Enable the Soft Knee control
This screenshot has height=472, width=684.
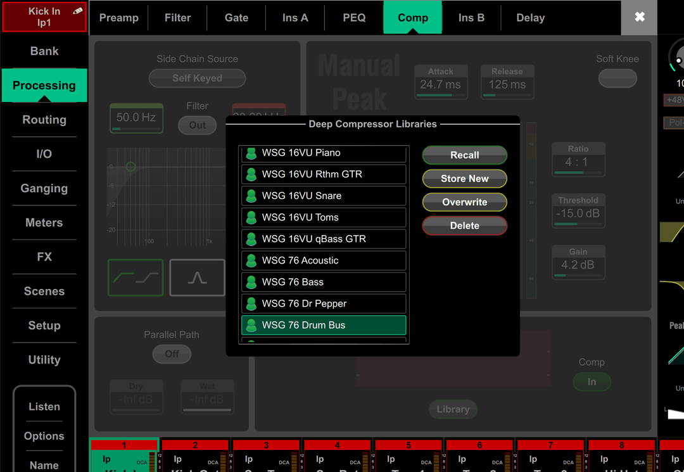617,78
